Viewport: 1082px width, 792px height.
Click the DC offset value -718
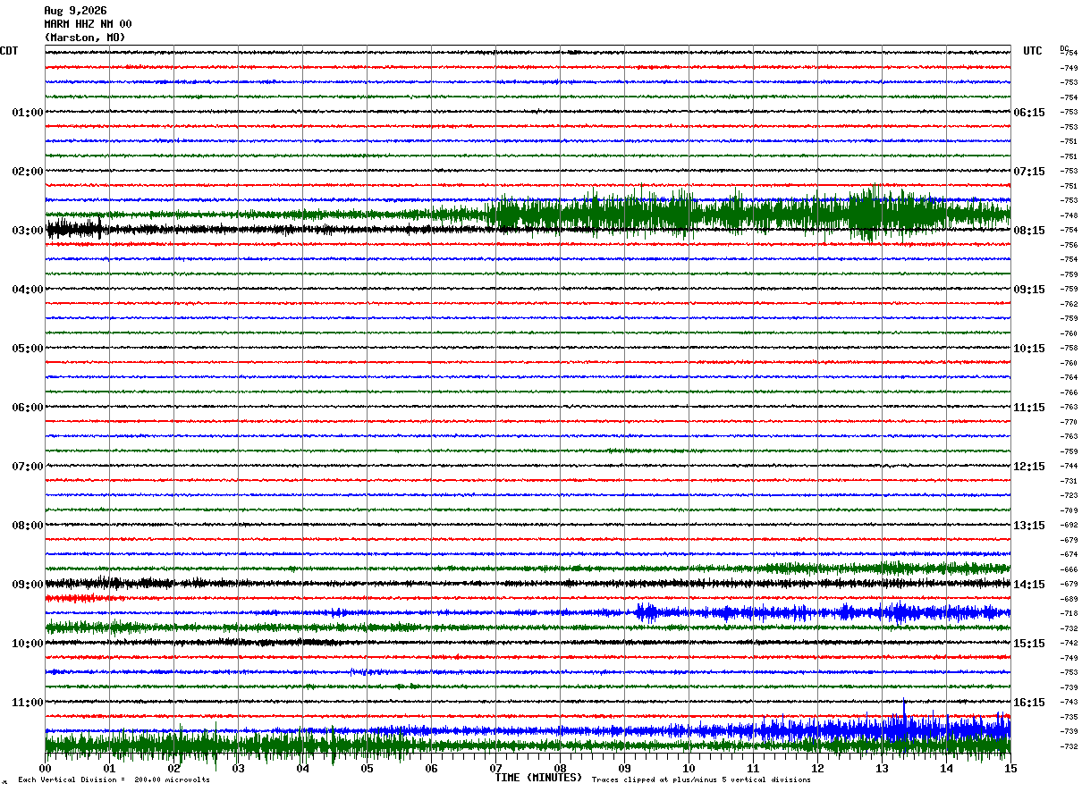(x=1069, y=613)
